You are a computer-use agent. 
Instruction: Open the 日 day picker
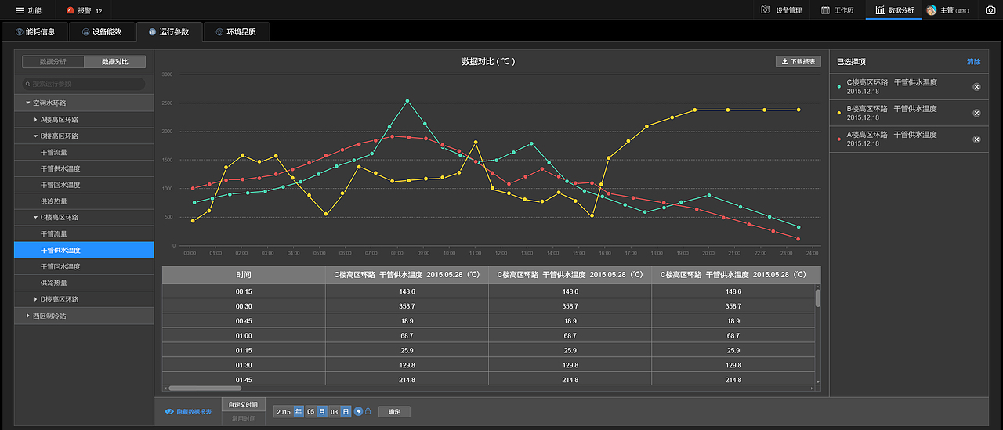point(346,411)
